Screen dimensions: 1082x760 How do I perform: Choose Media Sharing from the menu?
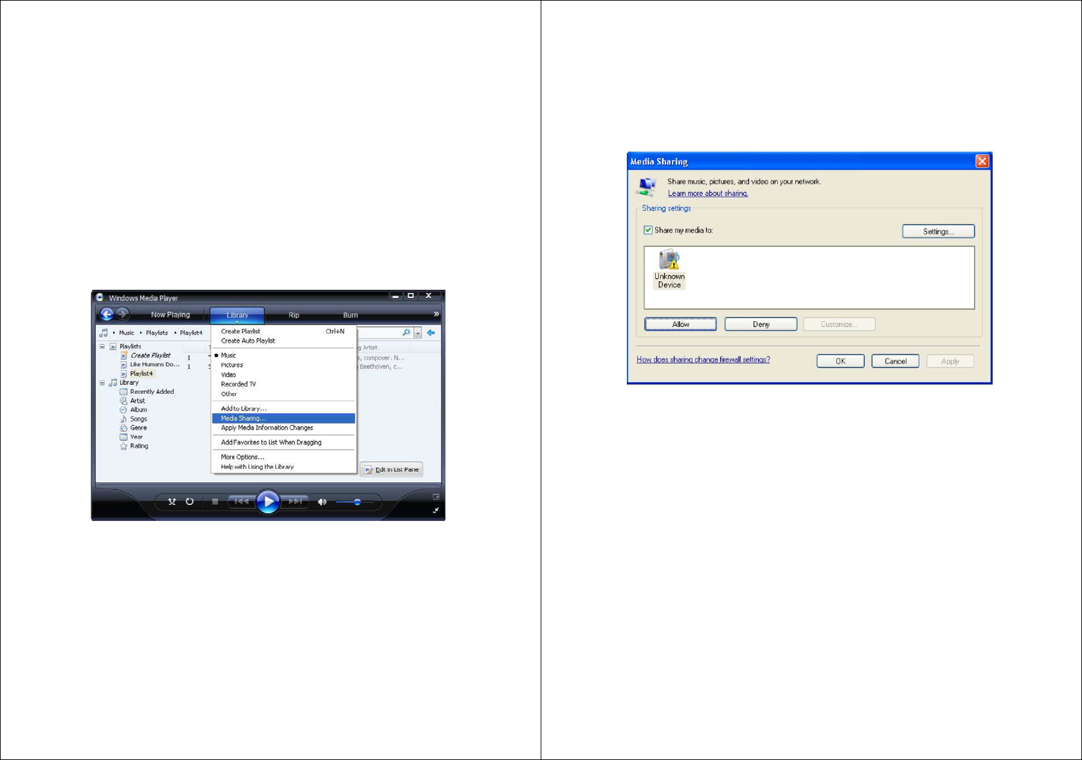point(284,418)
